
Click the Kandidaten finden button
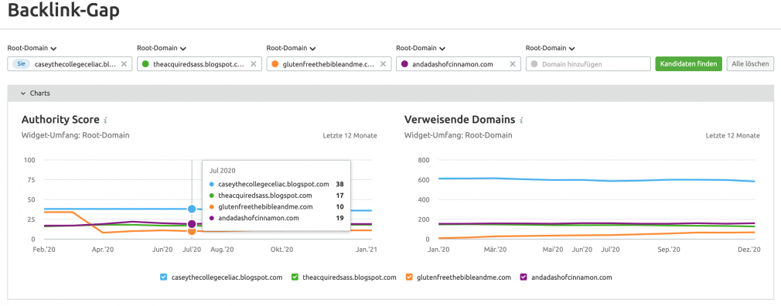pos(688,64)
